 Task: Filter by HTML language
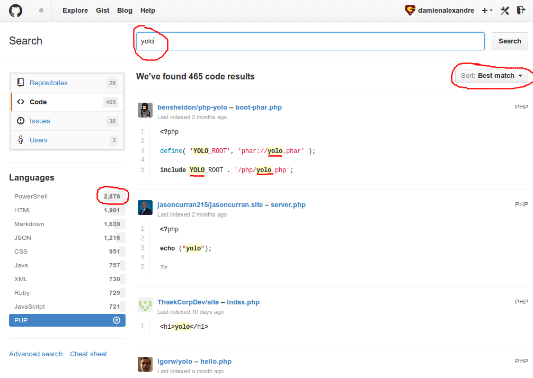click(x=67, y=210)
